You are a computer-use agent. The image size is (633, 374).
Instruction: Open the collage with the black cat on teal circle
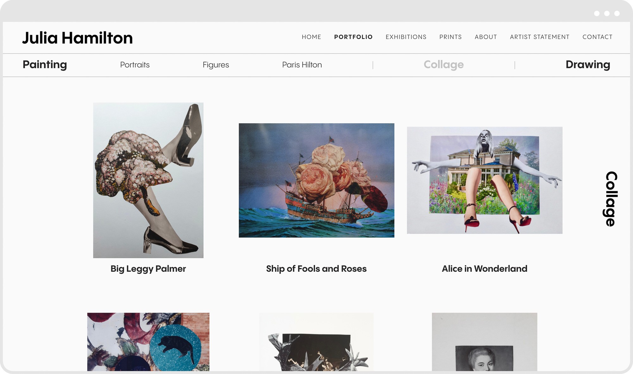(x=148, y=342)
